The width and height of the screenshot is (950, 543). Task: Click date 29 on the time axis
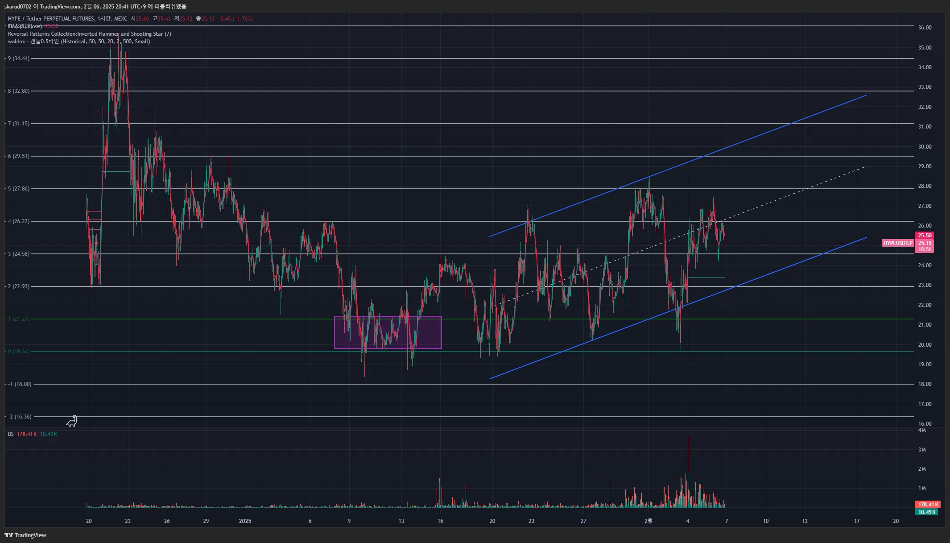coord(206,521)
